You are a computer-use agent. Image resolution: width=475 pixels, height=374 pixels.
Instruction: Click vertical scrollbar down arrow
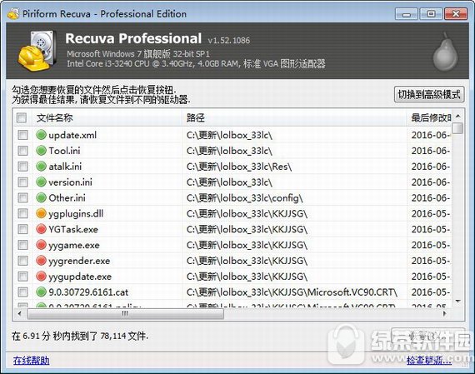(458, 301)
